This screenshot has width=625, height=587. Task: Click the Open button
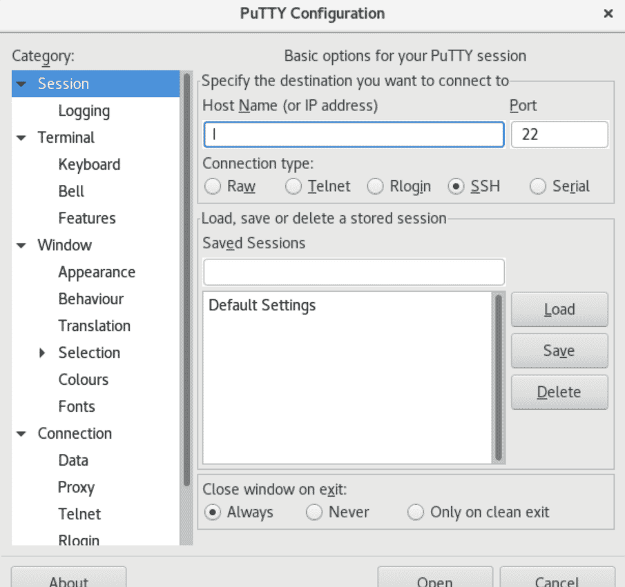coord(435,577)
